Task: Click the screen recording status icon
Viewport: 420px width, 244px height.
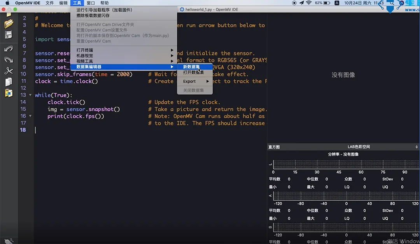Action: click(x=294, y=3)
